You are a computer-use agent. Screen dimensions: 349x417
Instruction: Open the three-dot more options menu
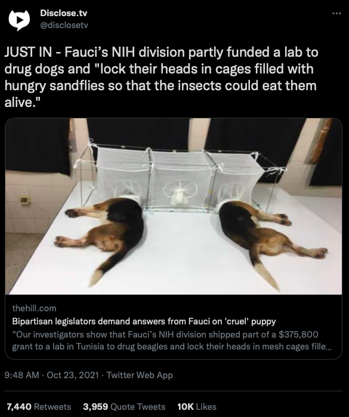[336, 13]
